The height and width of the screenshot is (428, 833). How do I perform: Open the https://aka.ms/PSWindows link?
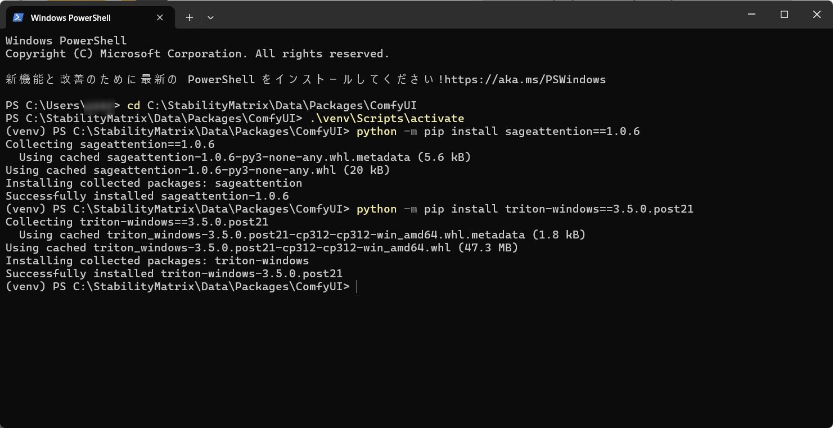(x=525, y=79)
